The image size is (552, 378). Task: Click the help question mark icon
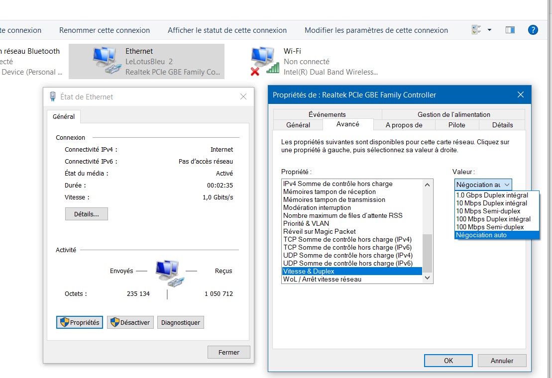(x=533, y=30)
